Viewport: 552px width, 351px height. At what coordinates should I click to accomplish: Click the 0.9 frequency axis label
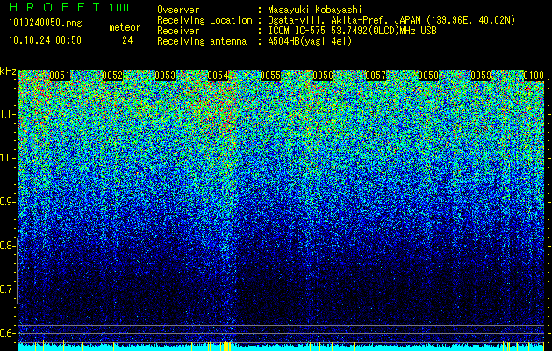click(7, 202)
